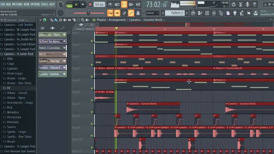Toggle the countdown before recording button
Viewport: 274px width, 154px height.
click(x=124, y=4)
